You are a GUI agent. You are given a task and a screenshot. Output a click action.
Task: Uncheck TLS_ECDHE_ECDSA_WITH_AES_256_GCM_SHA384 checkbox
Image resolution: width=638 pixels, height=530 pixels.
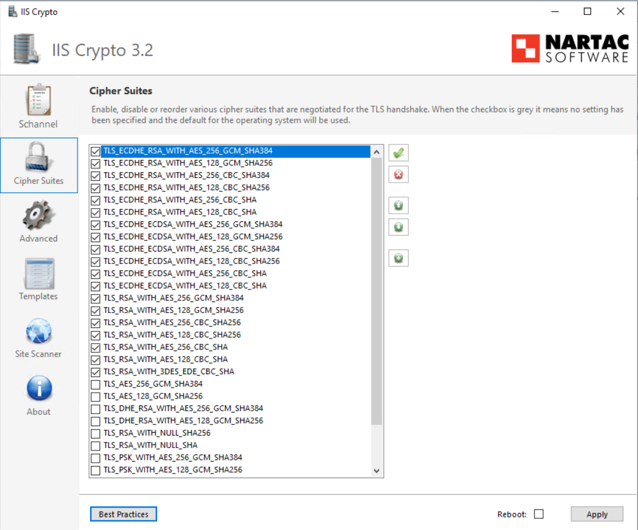pyautogui.click(x=96, y=225)
